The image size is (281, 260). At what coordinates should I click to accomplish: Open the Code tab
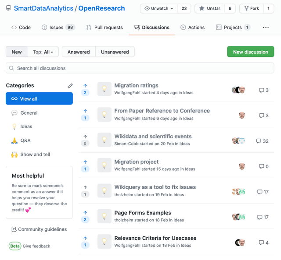21,28
